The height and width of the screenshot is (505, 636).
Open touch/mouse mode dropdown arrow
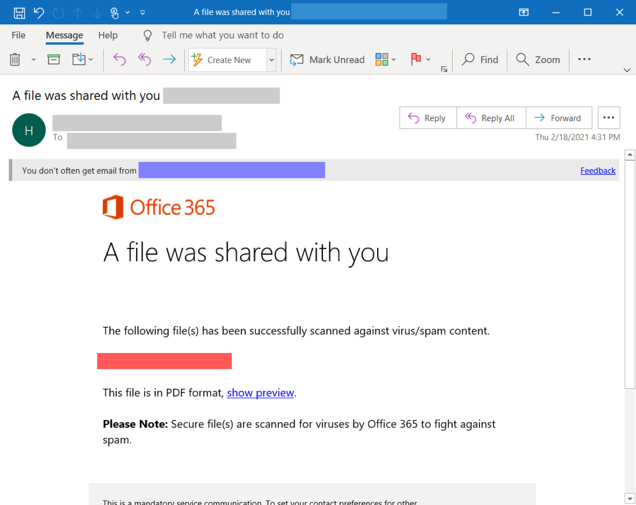tap(128, 12)
